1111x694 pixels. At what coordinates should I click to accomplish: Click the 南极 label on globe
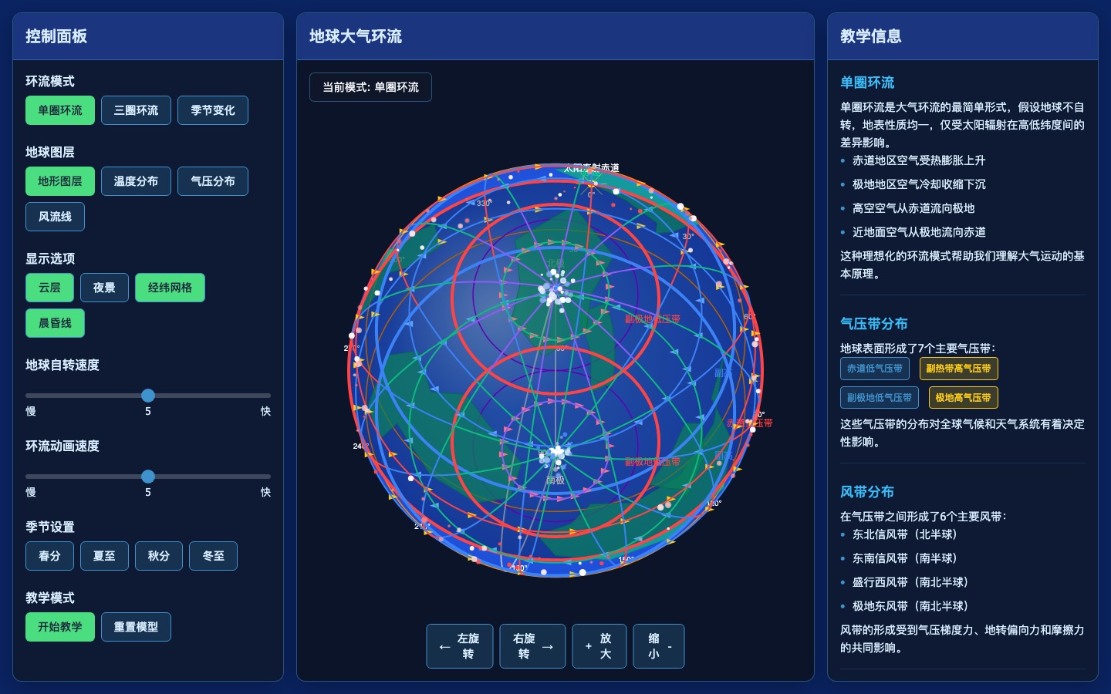[x=555, y=480]
